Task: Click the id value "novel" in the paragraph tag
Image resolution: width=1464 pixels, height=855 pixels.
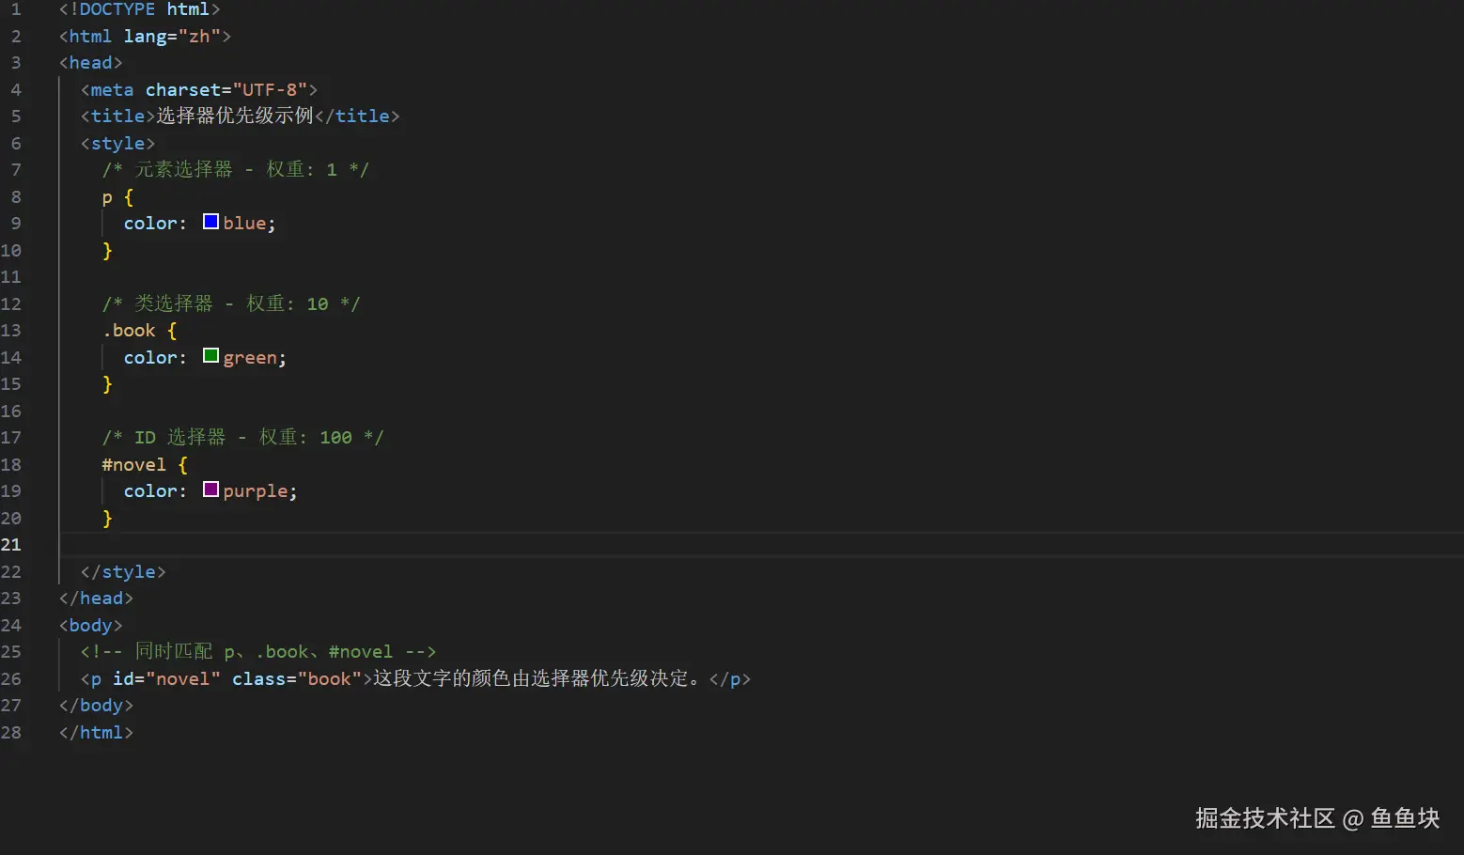Action: pyautogui.click(x=182, y=679)
